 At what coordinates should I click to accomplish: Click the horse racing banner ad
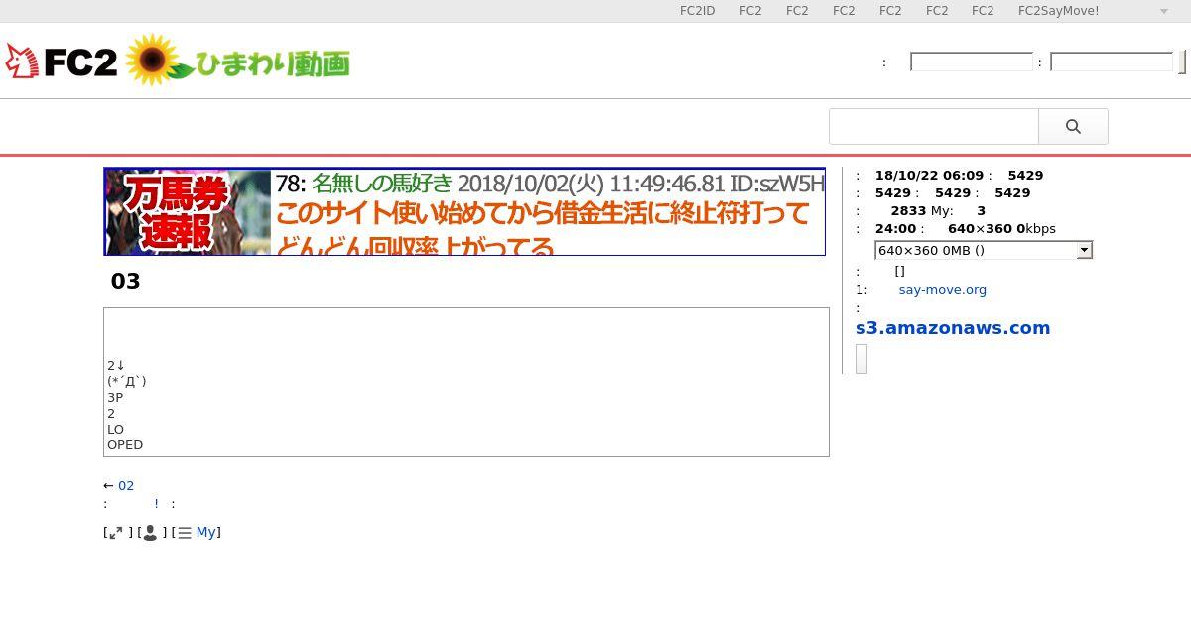[464, 211]
